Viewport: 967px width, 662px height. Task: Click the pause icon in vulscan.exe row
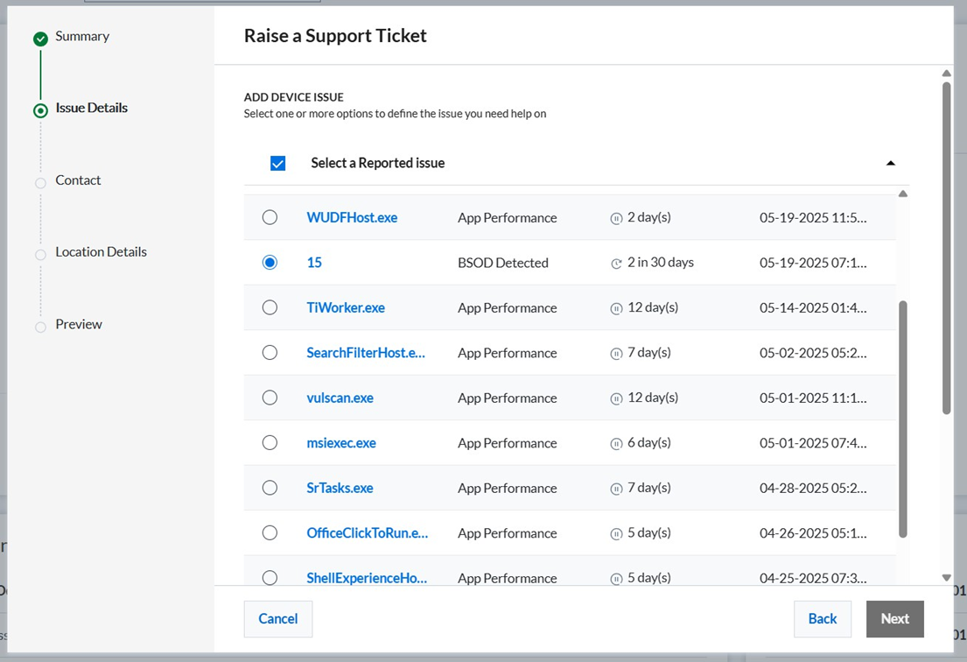click(616, 398)
